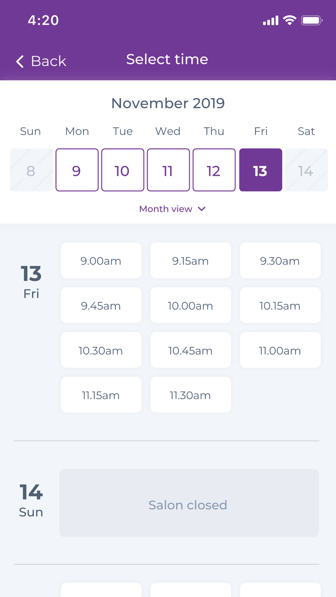
Task: Choose the 11.30am time slot
Action: (191, 395)
